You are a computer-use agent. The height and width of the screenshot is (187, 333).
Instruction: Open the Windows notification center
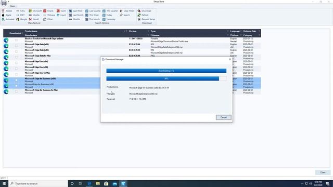(x=327, y=183)
